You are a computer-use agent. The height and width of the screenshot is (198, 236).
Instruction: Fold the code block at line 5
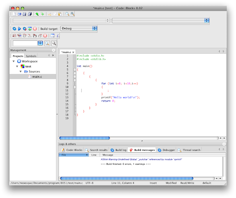click(x=74, y=70)
